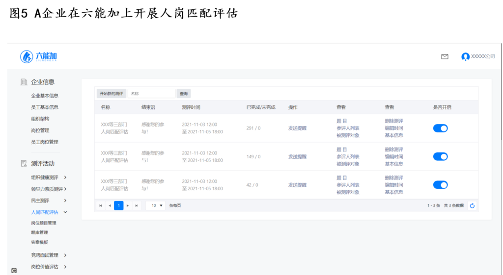Open 组织架构 in the sidebar
The height and width of the screenshot is (275, 503).
(x=40, y=119)
